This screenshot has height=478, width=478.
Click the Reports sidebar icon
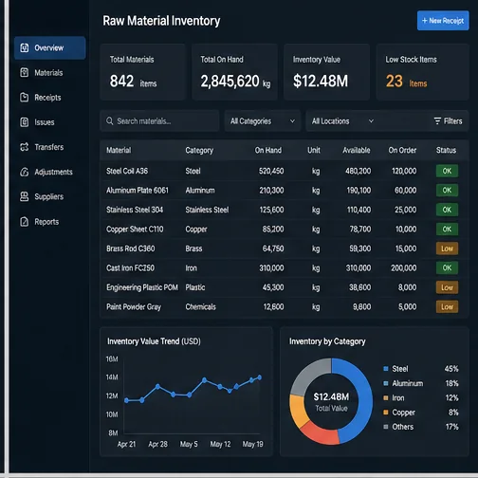point(25,222)
